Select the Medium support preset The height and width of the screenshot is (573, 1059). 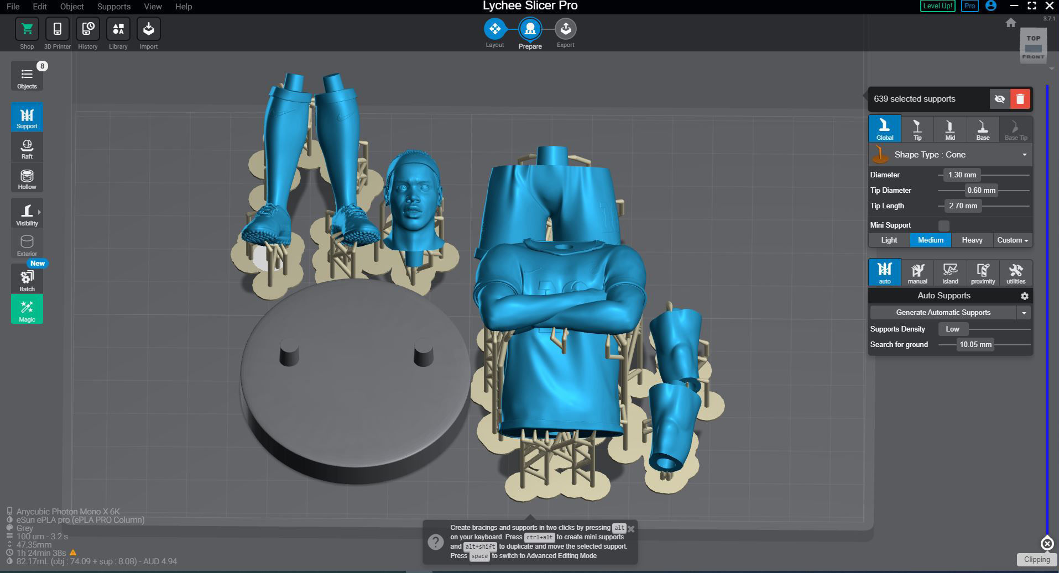(931, 240)
